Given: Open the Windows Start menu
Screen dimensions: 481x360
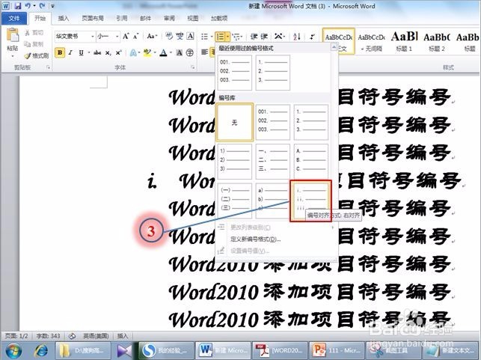Looking at the screenshot, I should tap(12, 350).
